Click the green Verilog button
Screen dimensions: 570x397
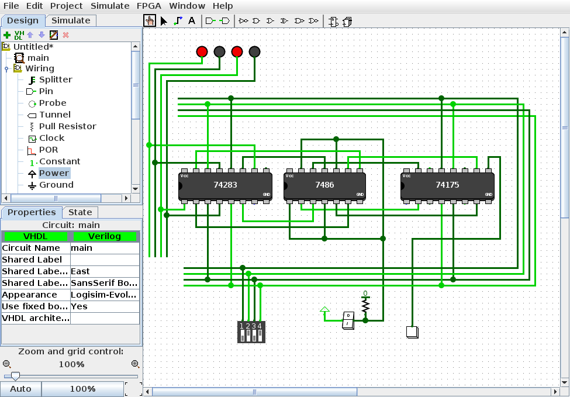coord(104,236)
